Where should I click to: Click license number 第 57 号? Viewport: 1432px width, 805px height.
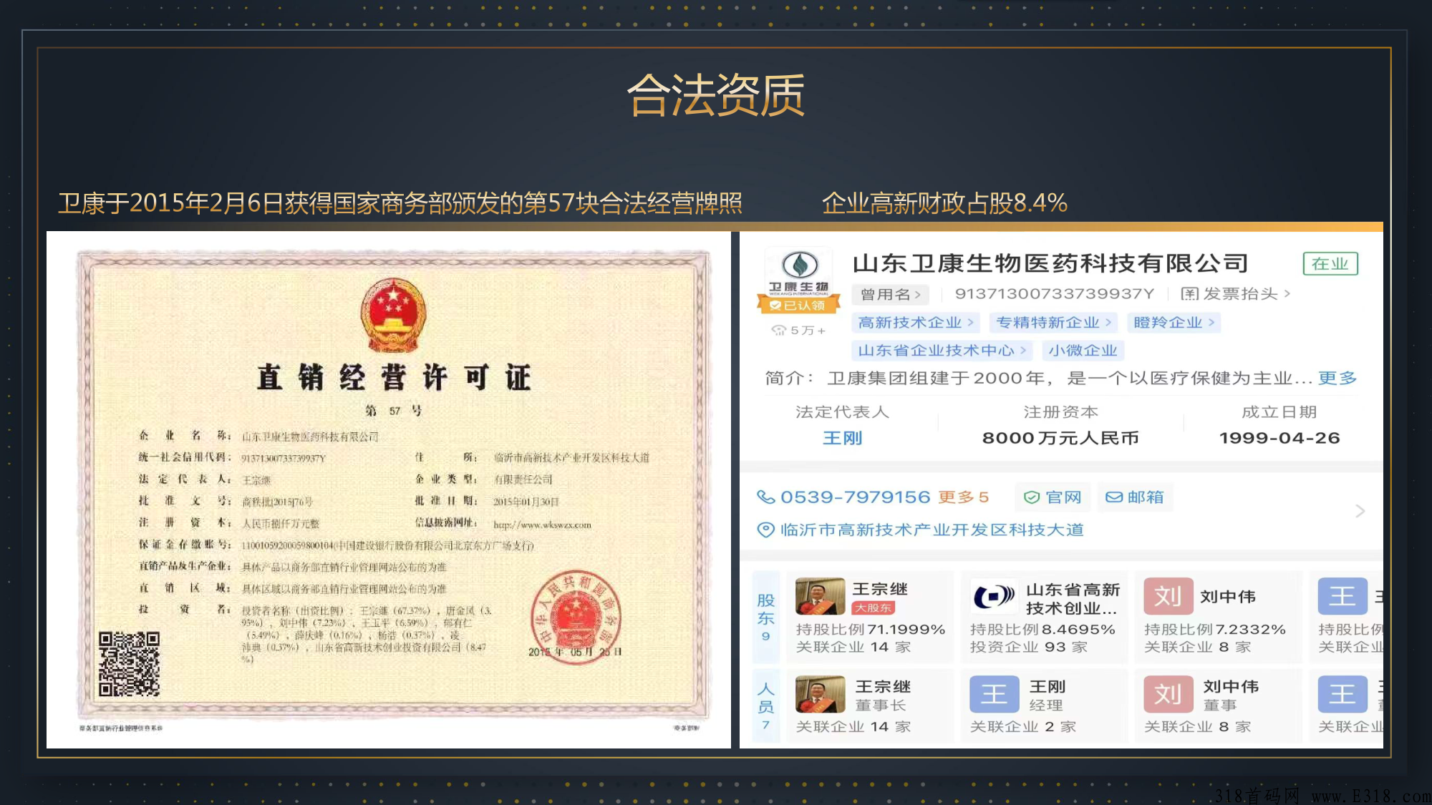[x=394, y=411]
